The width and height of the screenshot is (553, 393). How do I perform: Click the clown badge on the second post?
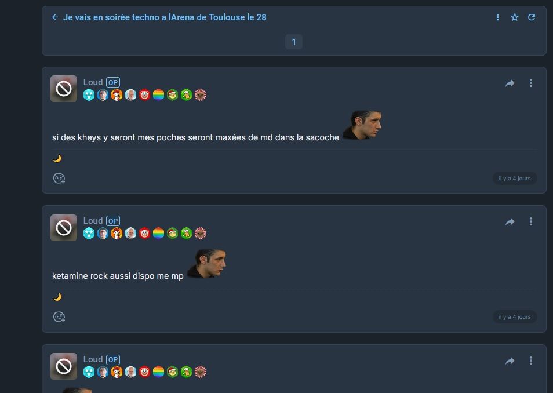tap(144, 233)
